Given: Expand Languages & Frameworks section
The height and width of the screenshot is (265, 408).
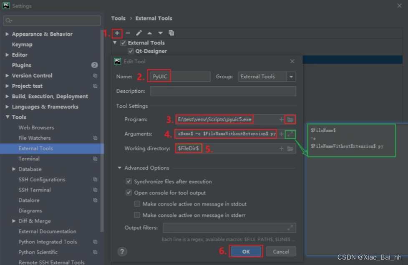Looking at the screenshot, I should point(7,106).
